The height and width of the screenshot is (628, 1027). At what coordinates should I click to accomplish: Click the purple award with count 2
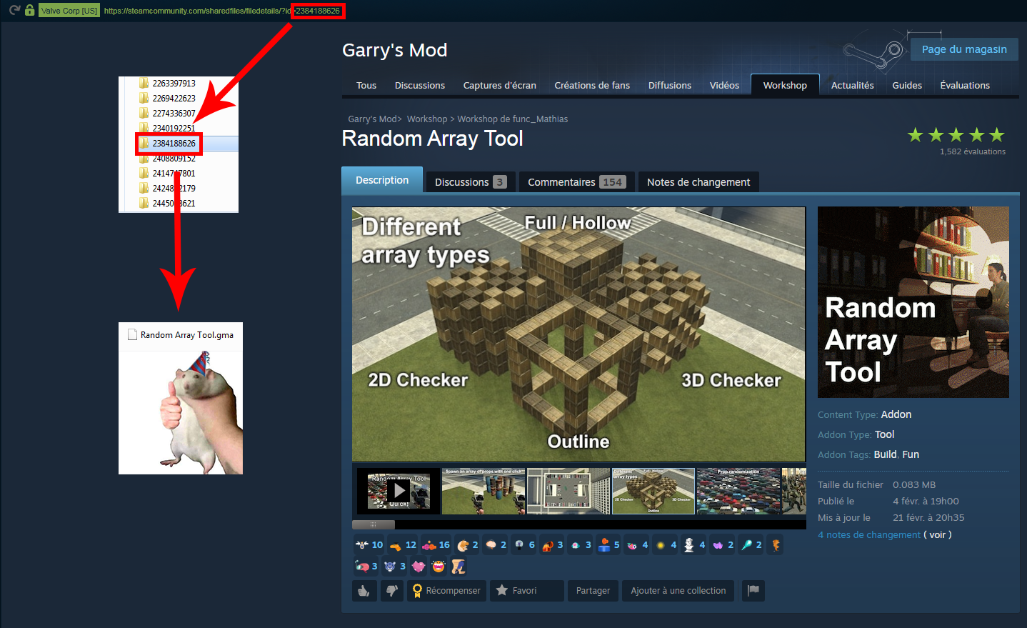(722, 545)
